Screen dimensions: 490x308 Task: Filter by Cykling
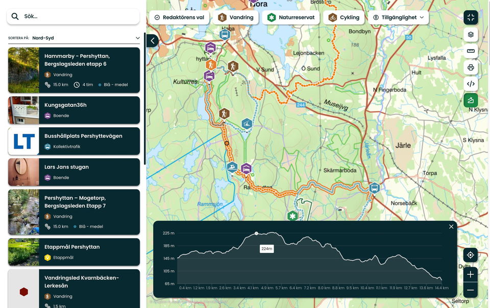tap(344, 17)
